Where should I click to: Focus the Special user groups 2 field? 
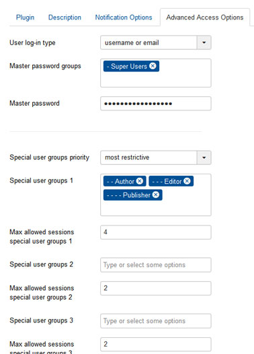156,264
